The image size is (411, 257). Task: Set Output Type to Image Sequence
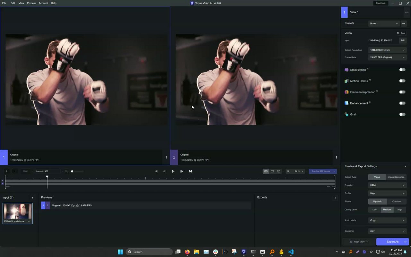[396, 177]
